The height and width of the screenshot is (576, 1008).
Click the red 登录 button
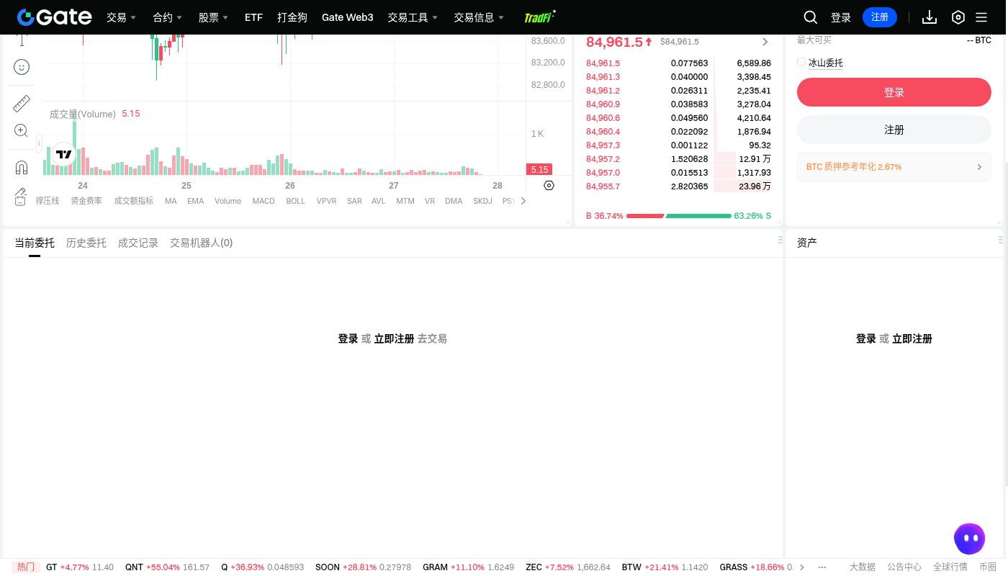[x=894, y=92]
